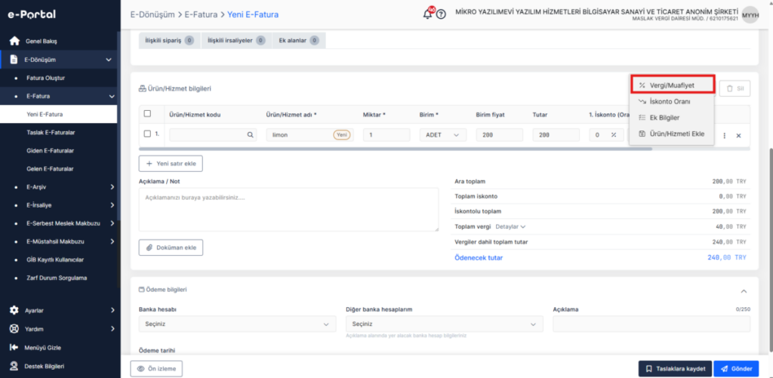Click the Yeni badge in product name
The height and width of the screenshot is (378, 773).
point(342,135)
